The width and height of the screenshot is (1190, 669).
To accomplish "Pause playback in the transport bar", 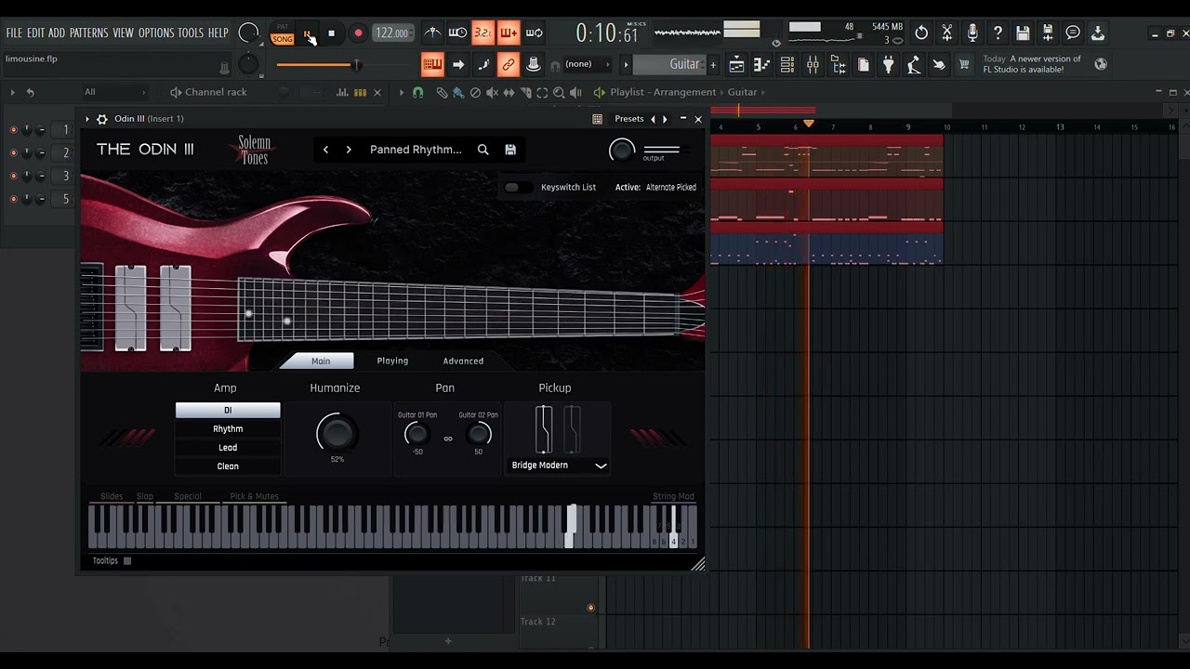I will (x=309, y=33).
